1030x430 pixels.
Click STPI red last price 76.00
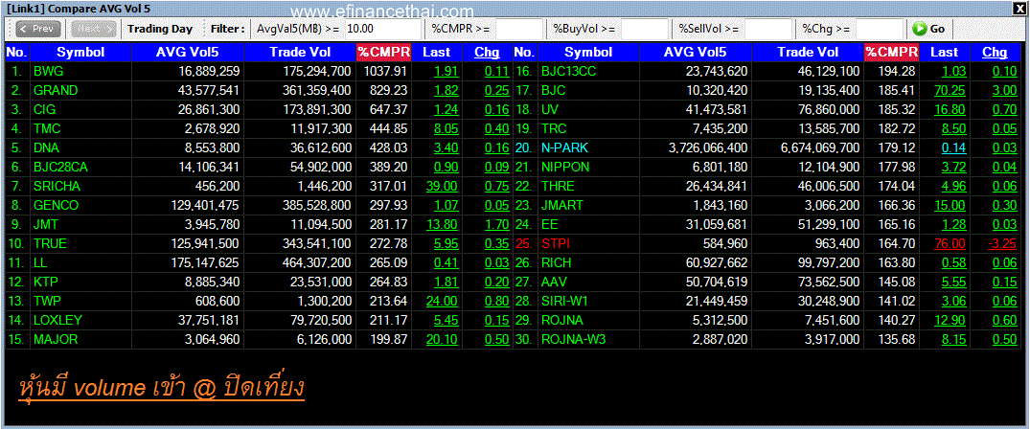[950, 244]
